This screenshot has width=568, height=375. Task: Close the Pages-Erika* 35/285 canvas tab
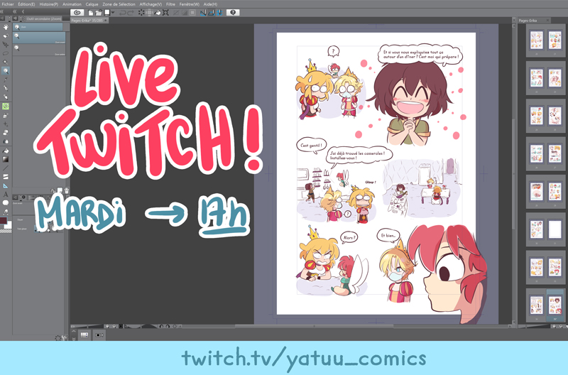[x=106, y=21]
